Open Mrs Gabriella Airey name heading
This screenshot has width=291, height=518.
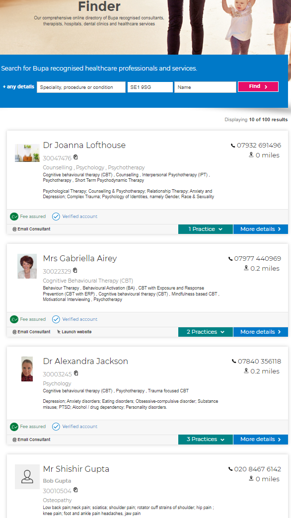point(80,259)
